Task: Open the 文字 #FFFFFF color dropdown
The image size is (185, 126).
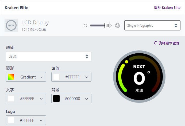Action: point(26,99)
